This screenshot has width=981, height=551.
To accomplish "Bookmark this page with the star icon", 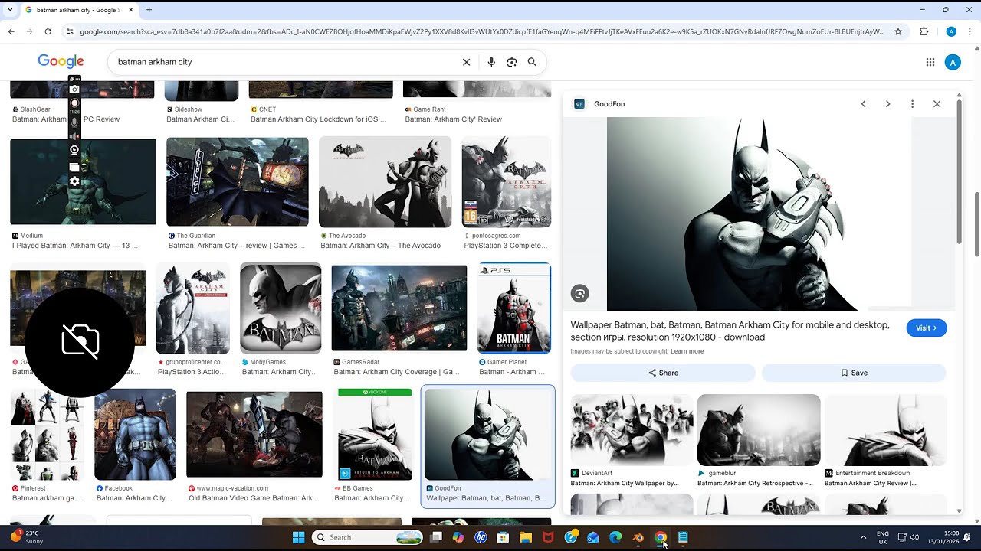I will pyautogui.click(x=898, y=31).
